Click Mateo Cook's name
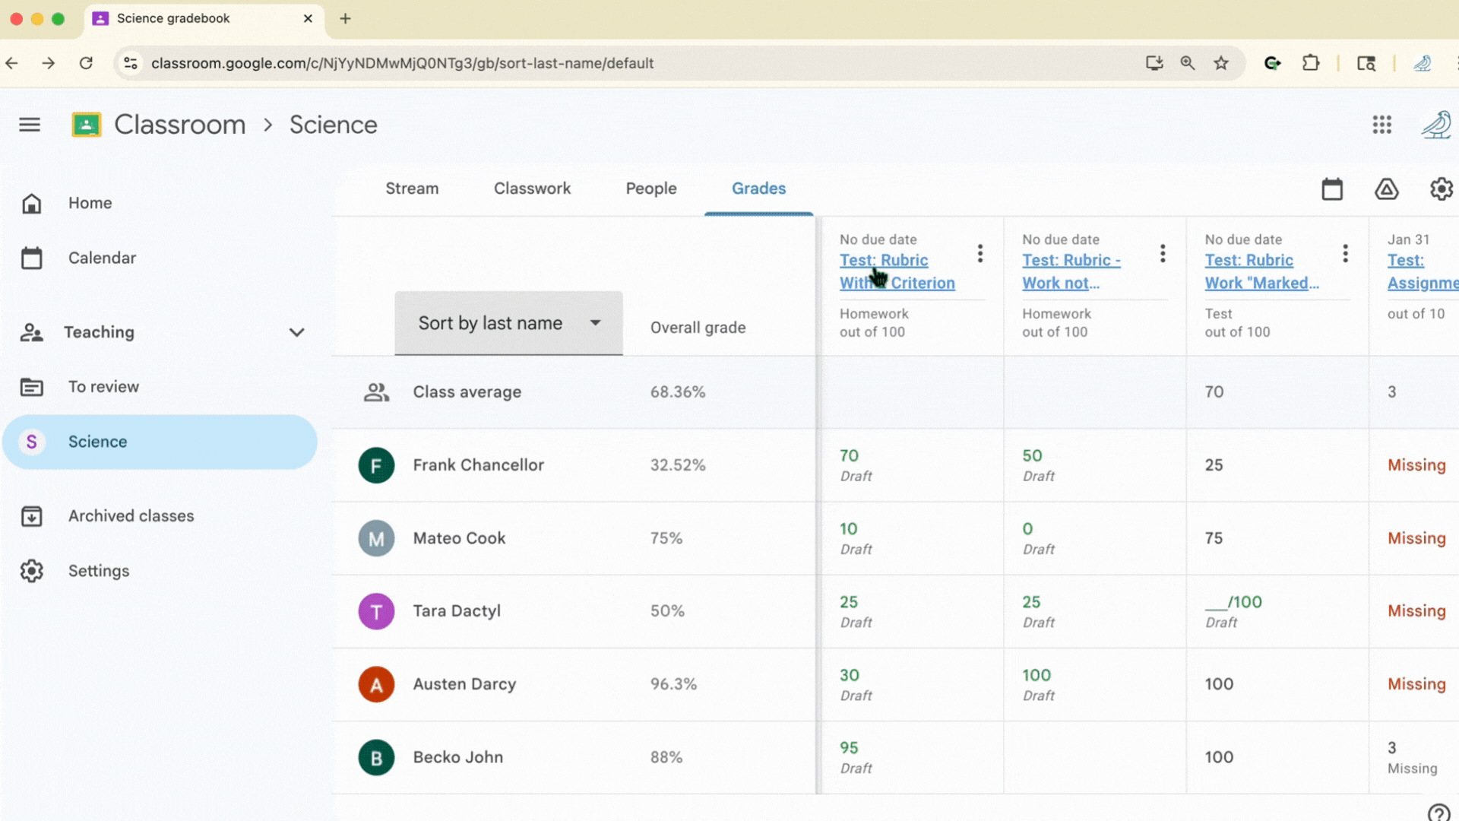This screenshot has height=821, width=1459. pos(459,538)
